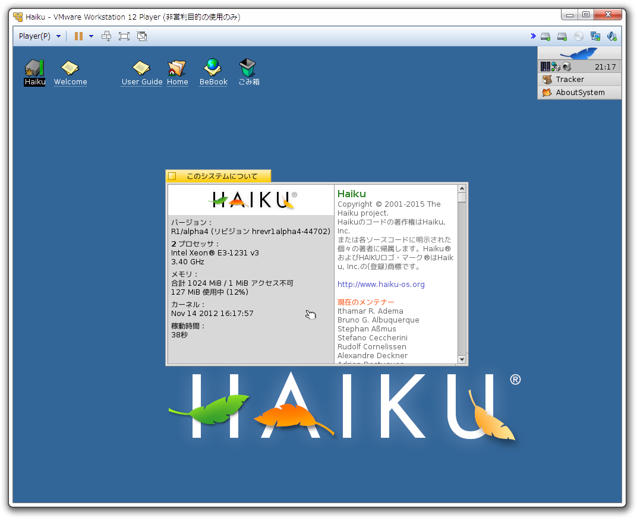
Task: Select the ごみ箱 trash desktop icon
Action: (248, 72)
